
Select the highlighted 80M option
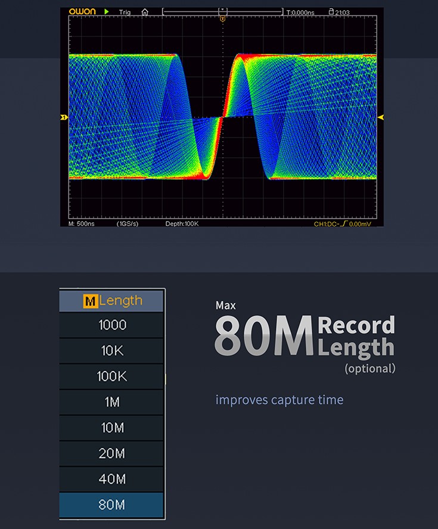click(x=111, y=505)
